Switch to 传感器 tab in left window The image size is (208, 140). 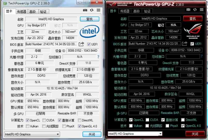click(x=22, y=12)
